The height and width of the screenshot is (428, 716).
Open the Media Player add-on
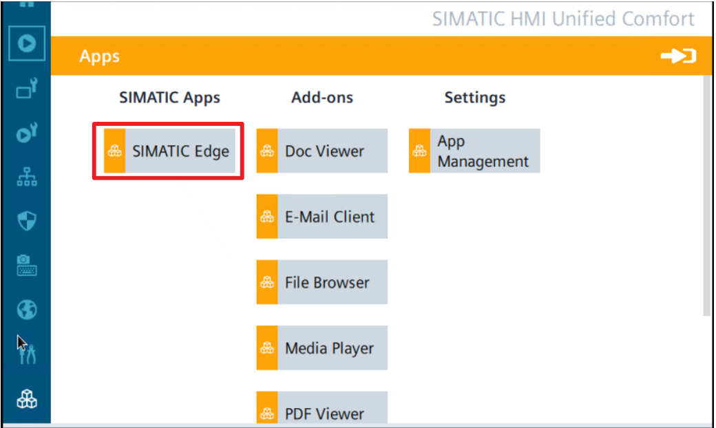pyautogui.click(x=322, y=348)
